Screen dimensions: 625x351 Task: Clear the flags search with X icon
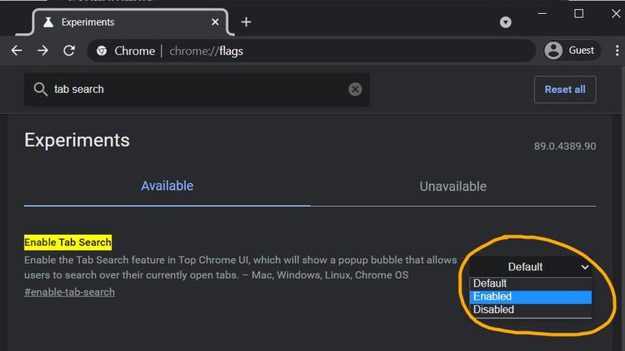355,90
